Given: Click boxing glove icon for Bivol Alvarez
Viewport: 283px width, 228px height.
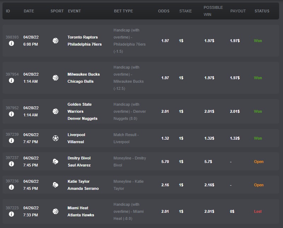Looking at the screenshot, I should [x=55, y=162].
